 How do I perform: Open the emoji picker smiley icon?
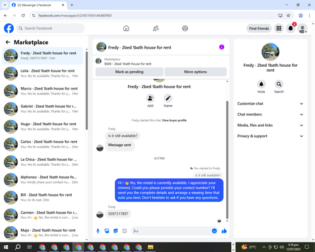pyautogui.click(x=214, y=231)
